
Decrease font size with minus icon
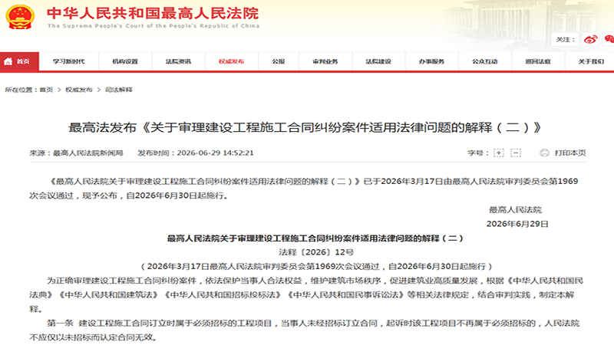(x=516, y=153)
